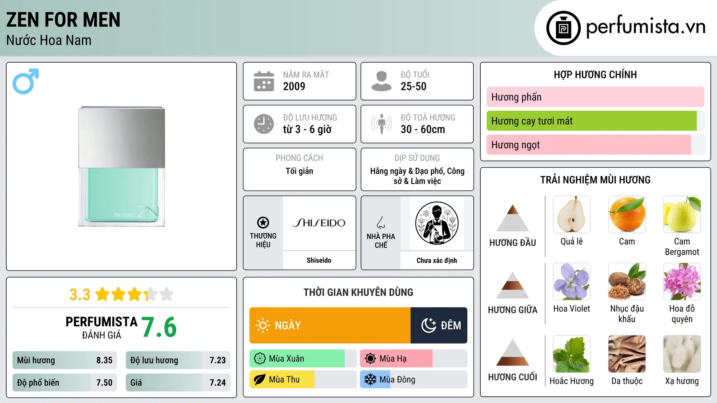Click the Mùa Hạ season bar
This screenshot has width=717, height=403.
(413, 359)
